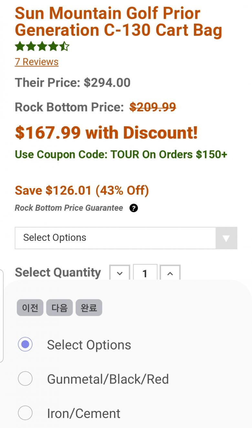This screenshot has height=428, width=252.
Task: Click the green star rating
Action: coord(42,47)
